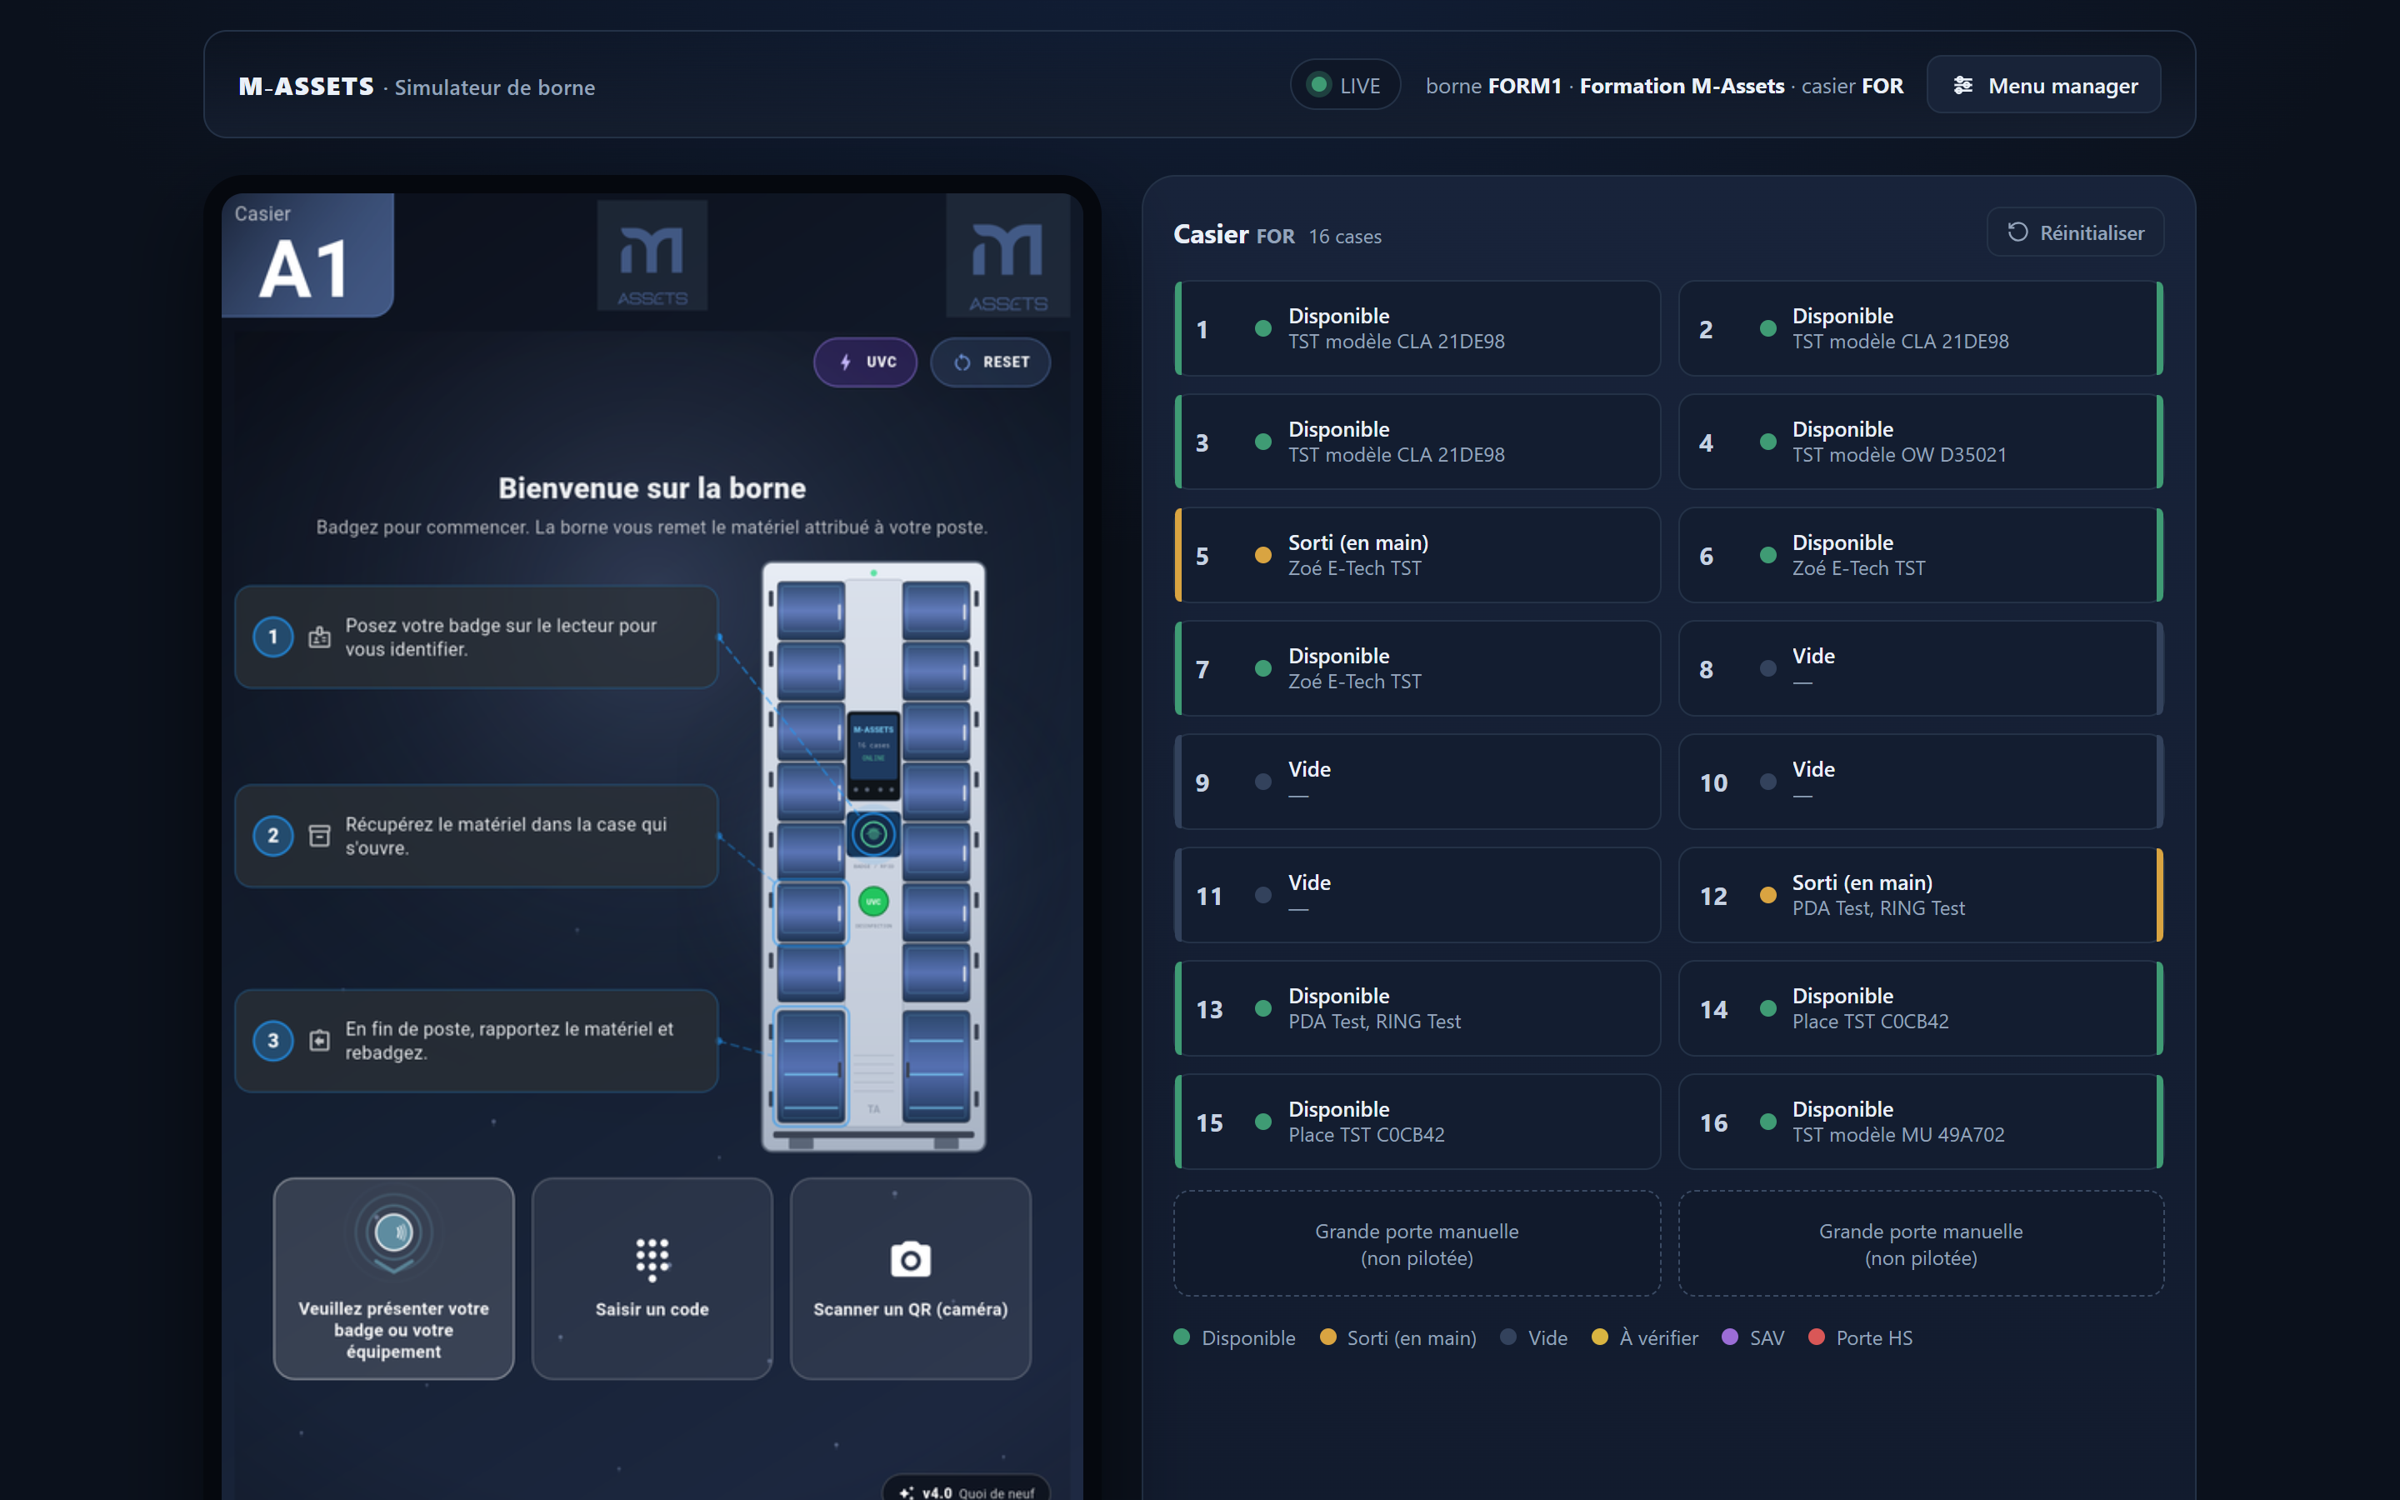This screenshot has width=2400, height=1500.
Task: Click the green UVC button on locker image
Action: [872, 902]
